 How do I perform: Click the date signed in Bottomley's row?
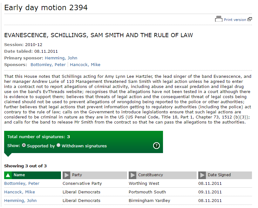coord(210,184)
